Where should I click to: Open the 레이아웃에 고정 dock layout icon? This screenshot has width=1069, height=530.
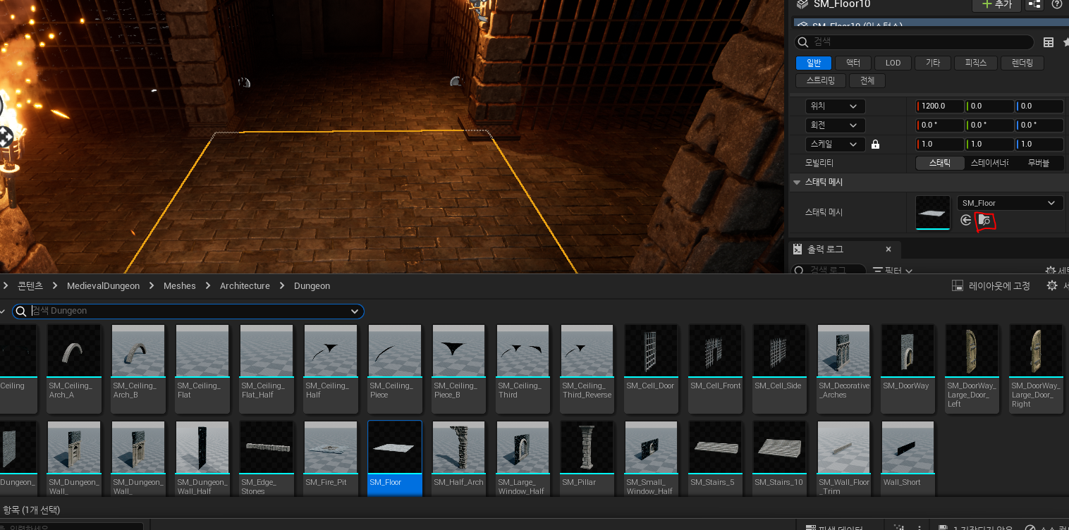pos(958,285)
